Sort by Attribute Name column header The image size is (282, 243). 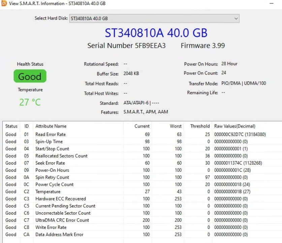click(78, 126)
